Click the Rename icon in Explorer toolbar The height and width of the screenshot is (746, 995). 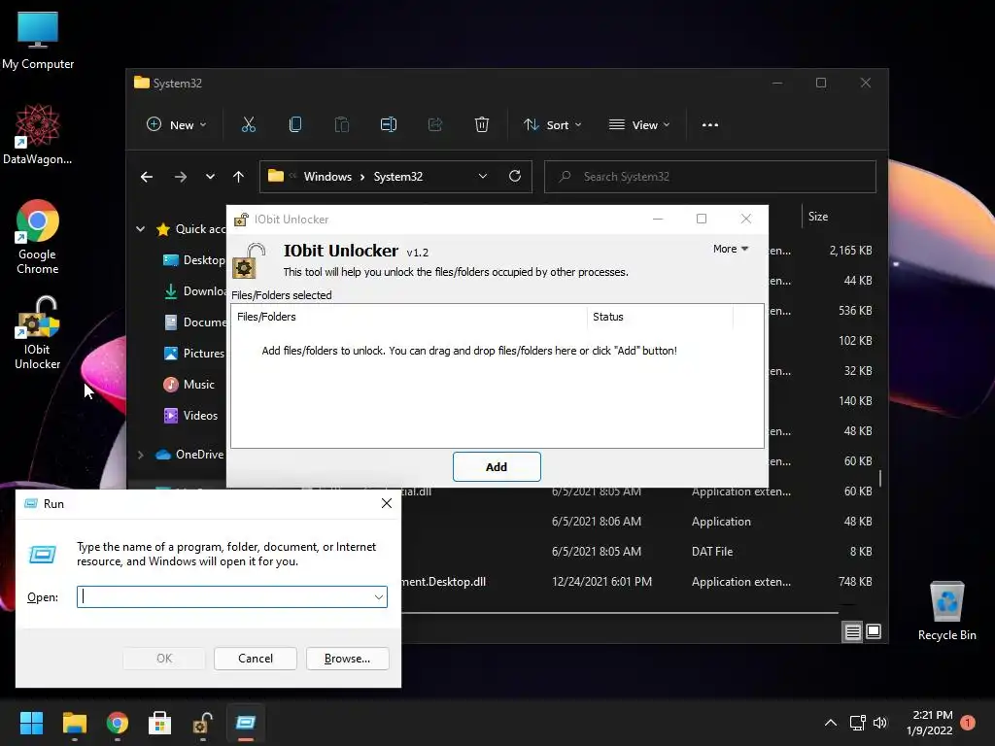click(389, 125)
